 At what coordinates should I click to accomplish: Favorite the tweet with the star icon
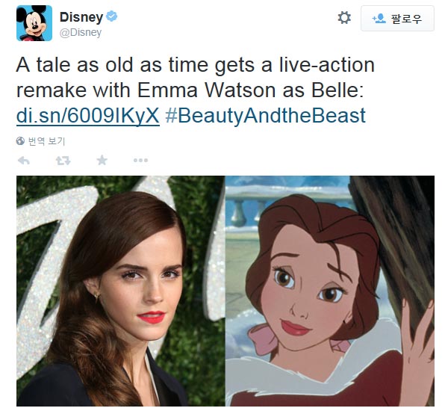pyautogui.click(x=102, y=161)
